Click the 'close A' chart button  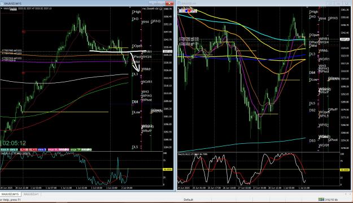pos(5,149)
